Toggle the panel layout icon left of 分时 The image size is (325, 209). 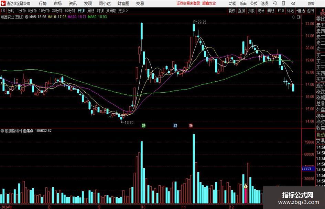coord(3,11)
